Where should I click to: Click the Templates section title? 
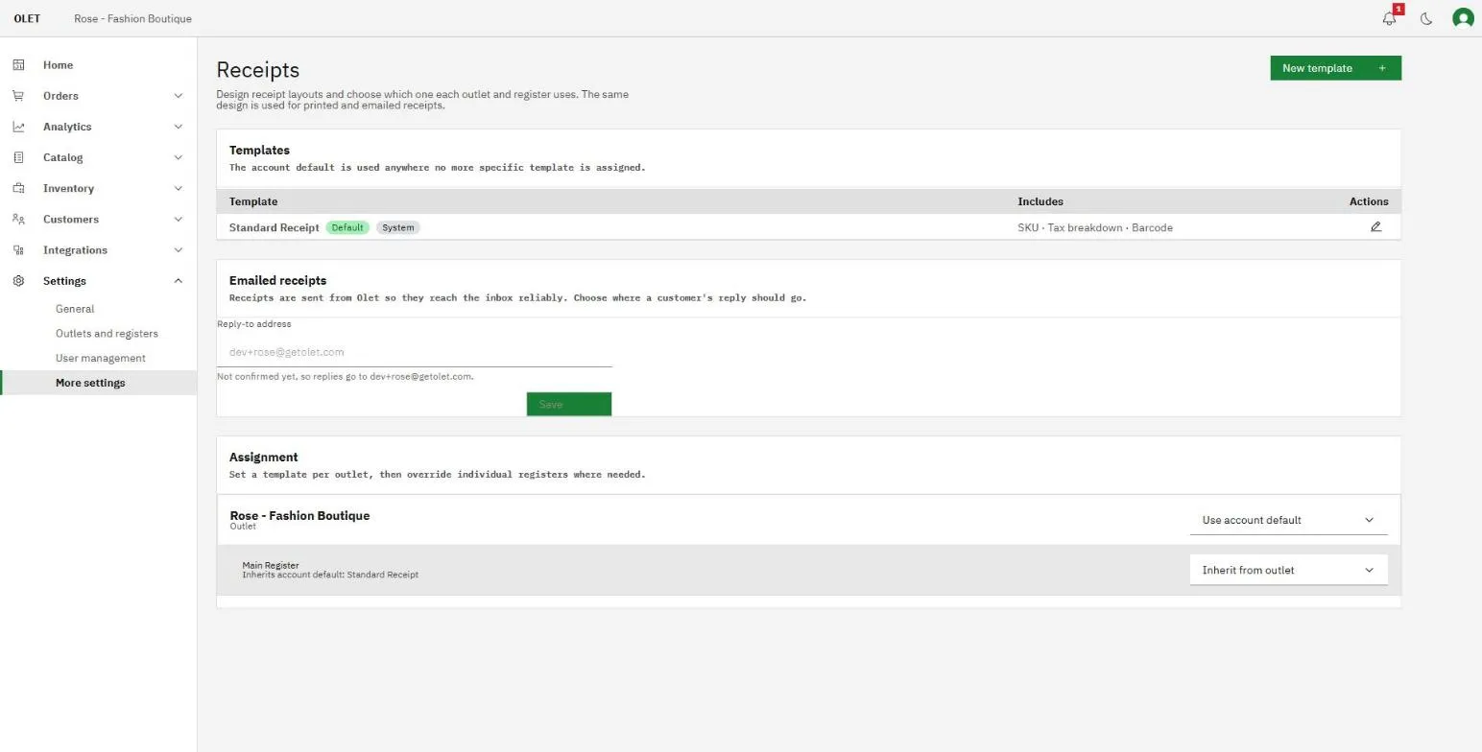pos(259,150)
